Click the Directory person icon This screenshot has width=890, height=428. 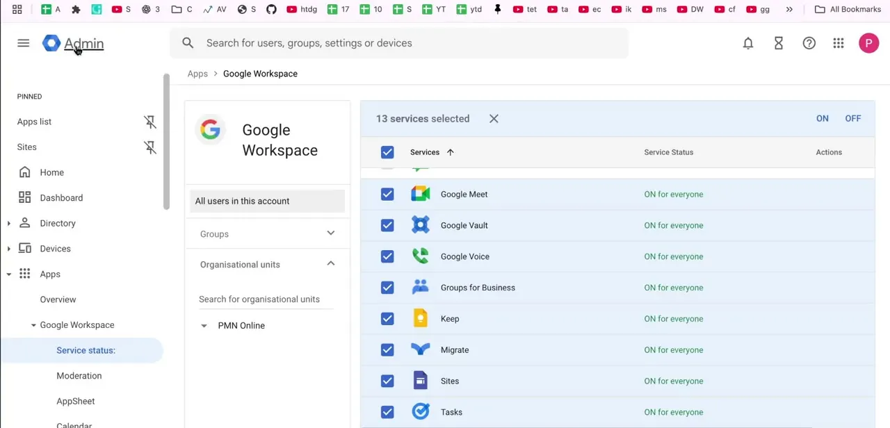click(x=25, y=223)
